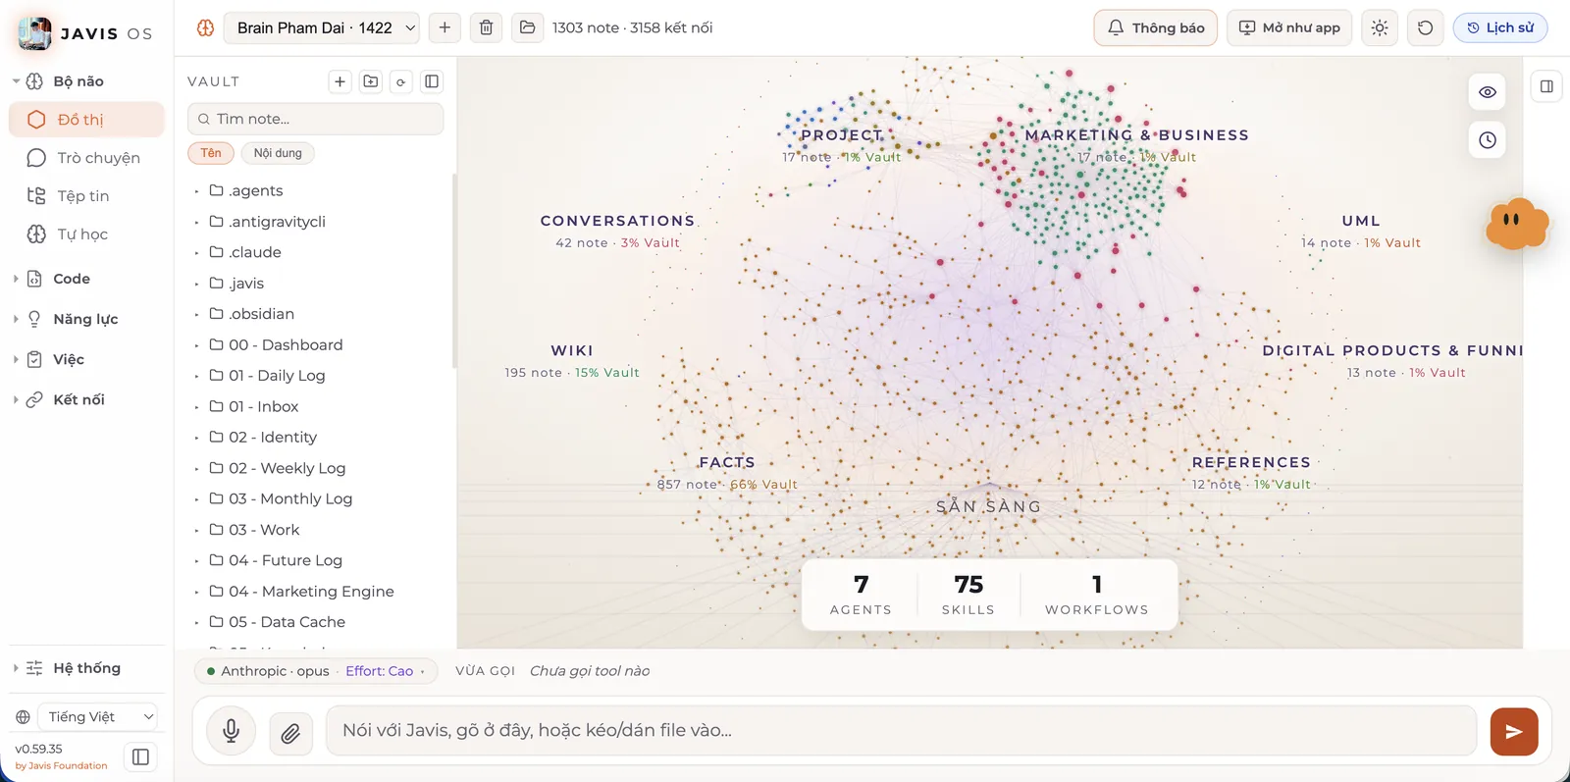Viewport: 1570px width, 782px height.
Task: Select the Nội dung search filter
Action: tap(278, 153)
